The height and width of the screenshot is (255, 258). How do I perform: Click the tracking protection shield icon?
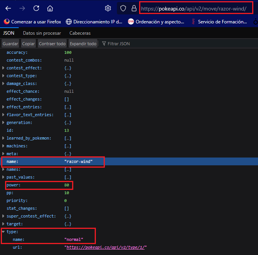click(x=123, y=8)
